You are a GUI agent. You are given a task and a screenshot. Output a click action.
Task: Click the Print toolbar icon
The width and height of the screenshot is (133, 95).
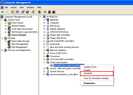pos(27,12)
